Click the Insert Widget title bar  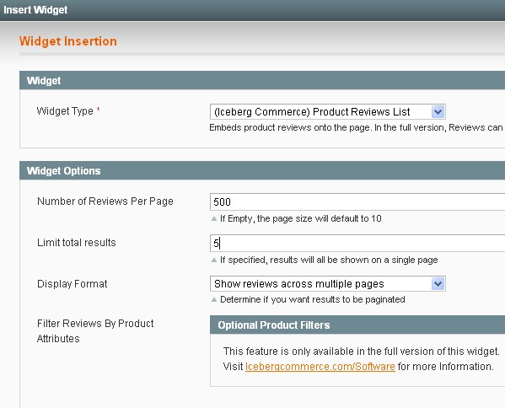point(253,10)
